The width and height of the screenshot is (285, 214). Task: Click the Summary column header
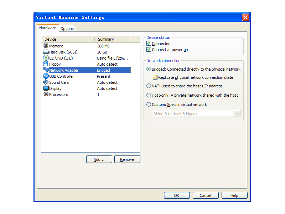[x=112, y=39]
